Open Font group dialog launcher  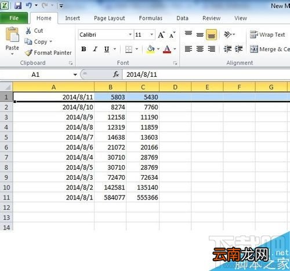[x=175, y=63]
